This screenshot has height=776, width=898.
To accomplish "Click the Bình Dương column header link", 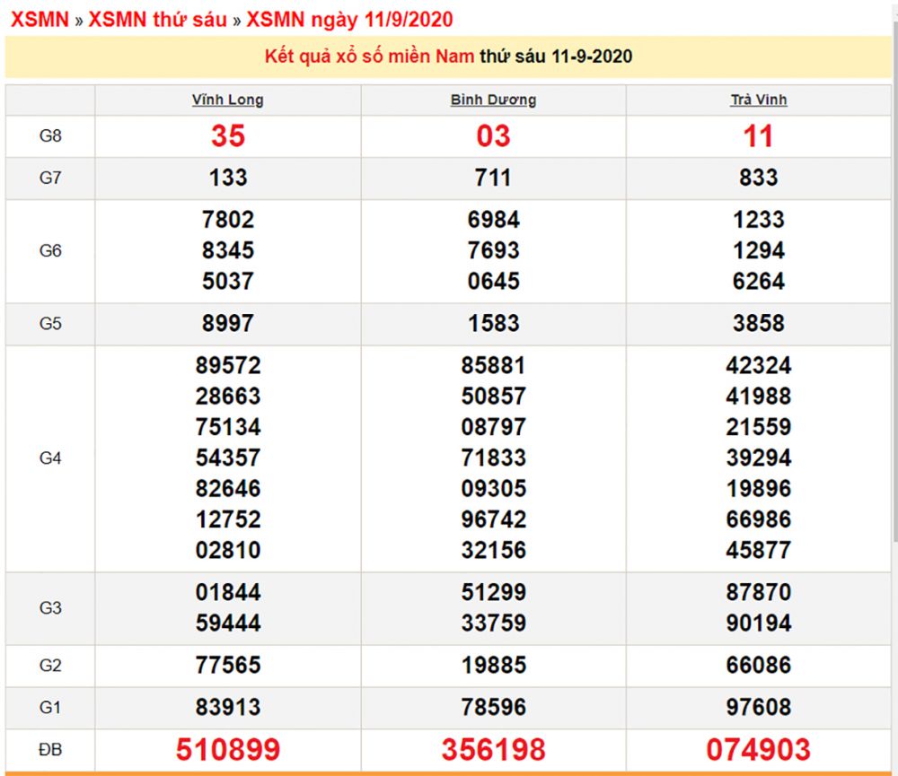I will pos(493,100).
